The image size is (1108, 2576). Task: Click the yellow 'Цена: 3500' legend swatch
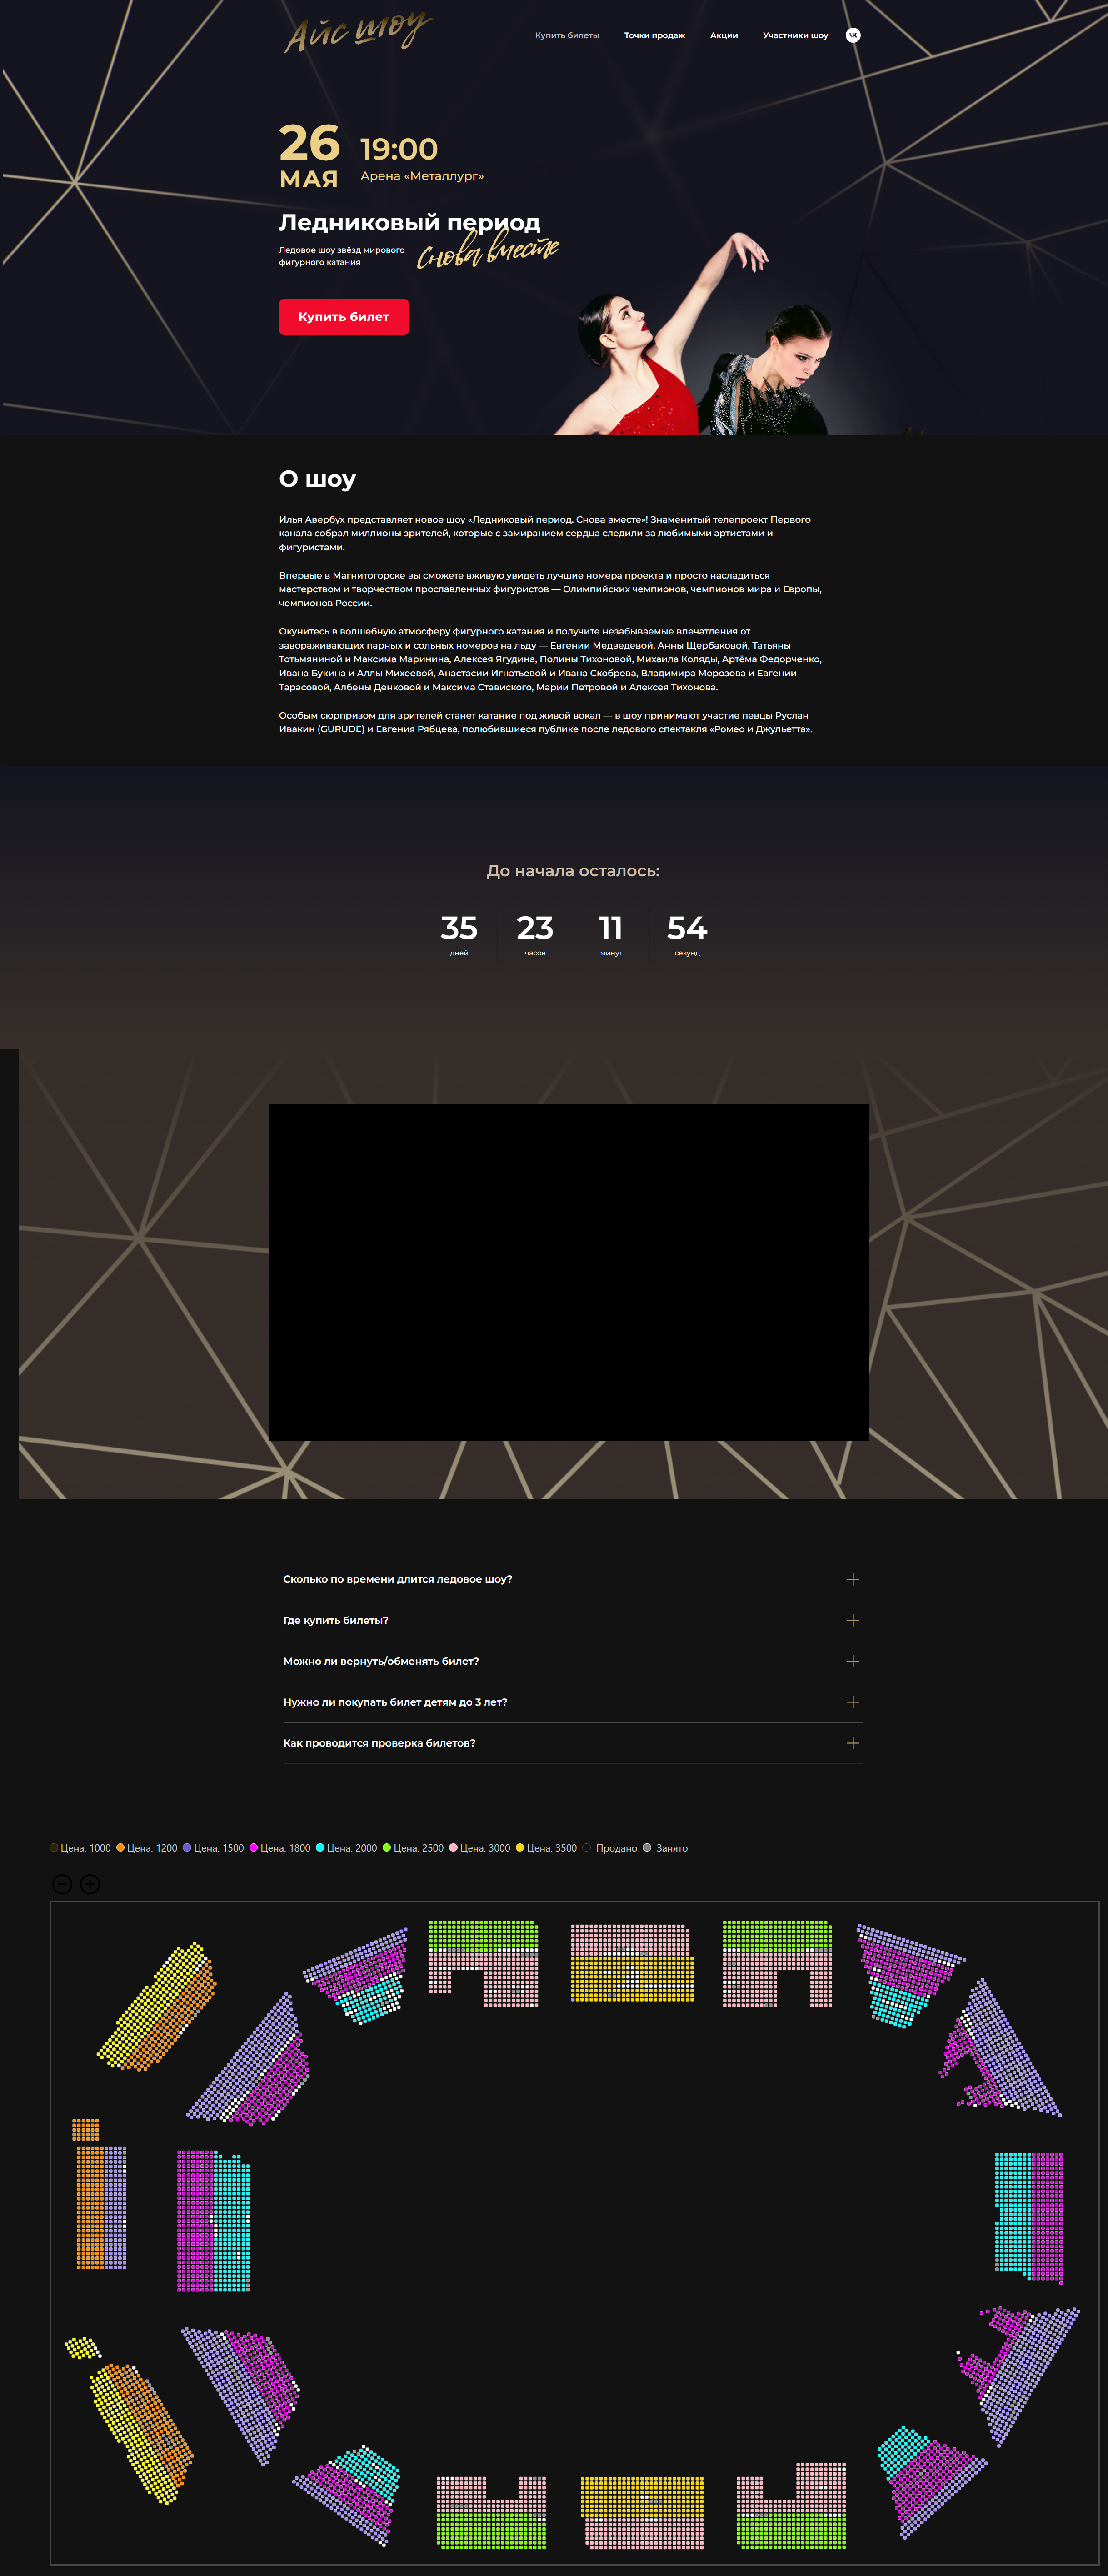tap(520, 1848)
